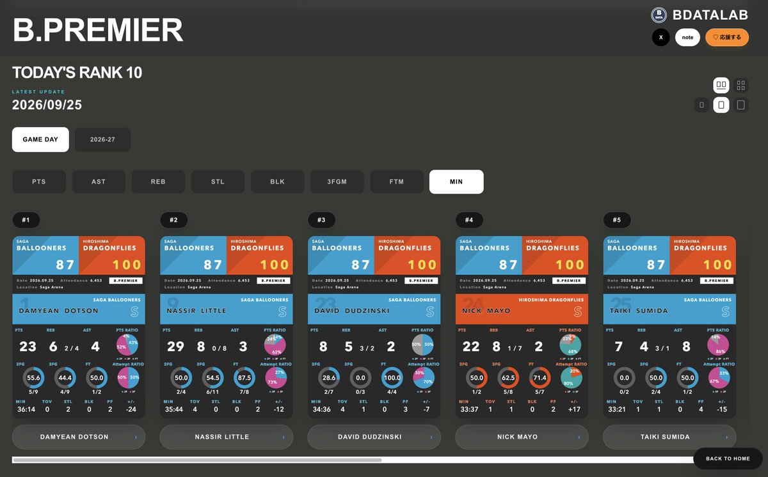Click Nassir Little's PTS RATIO pie chart

coord(275,345)
